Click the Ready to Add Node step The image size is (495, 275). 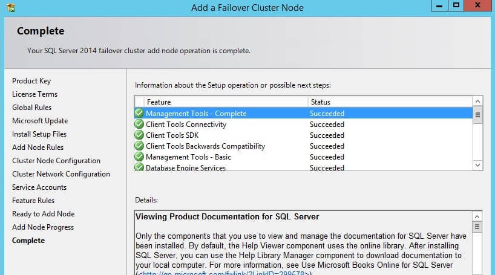click(x=43, y=214)
